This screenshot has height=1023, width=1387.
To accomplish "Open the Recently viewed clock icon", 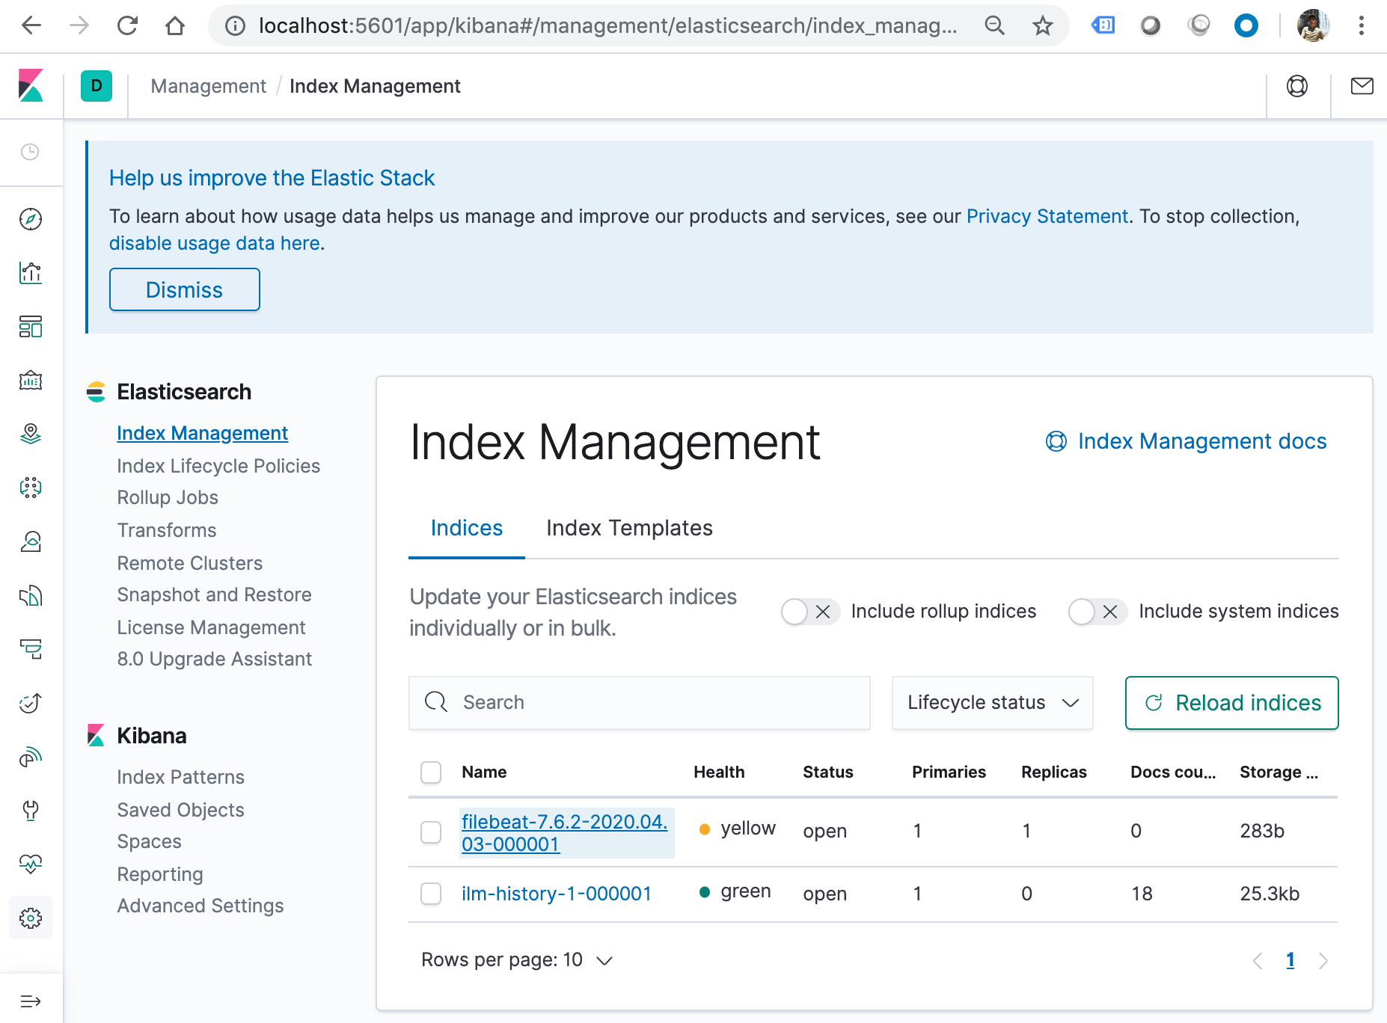I will (30, 152).
